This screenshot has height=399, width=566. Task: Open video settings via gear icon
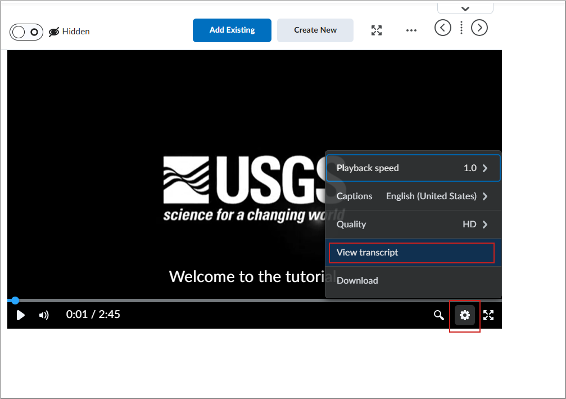464,315
